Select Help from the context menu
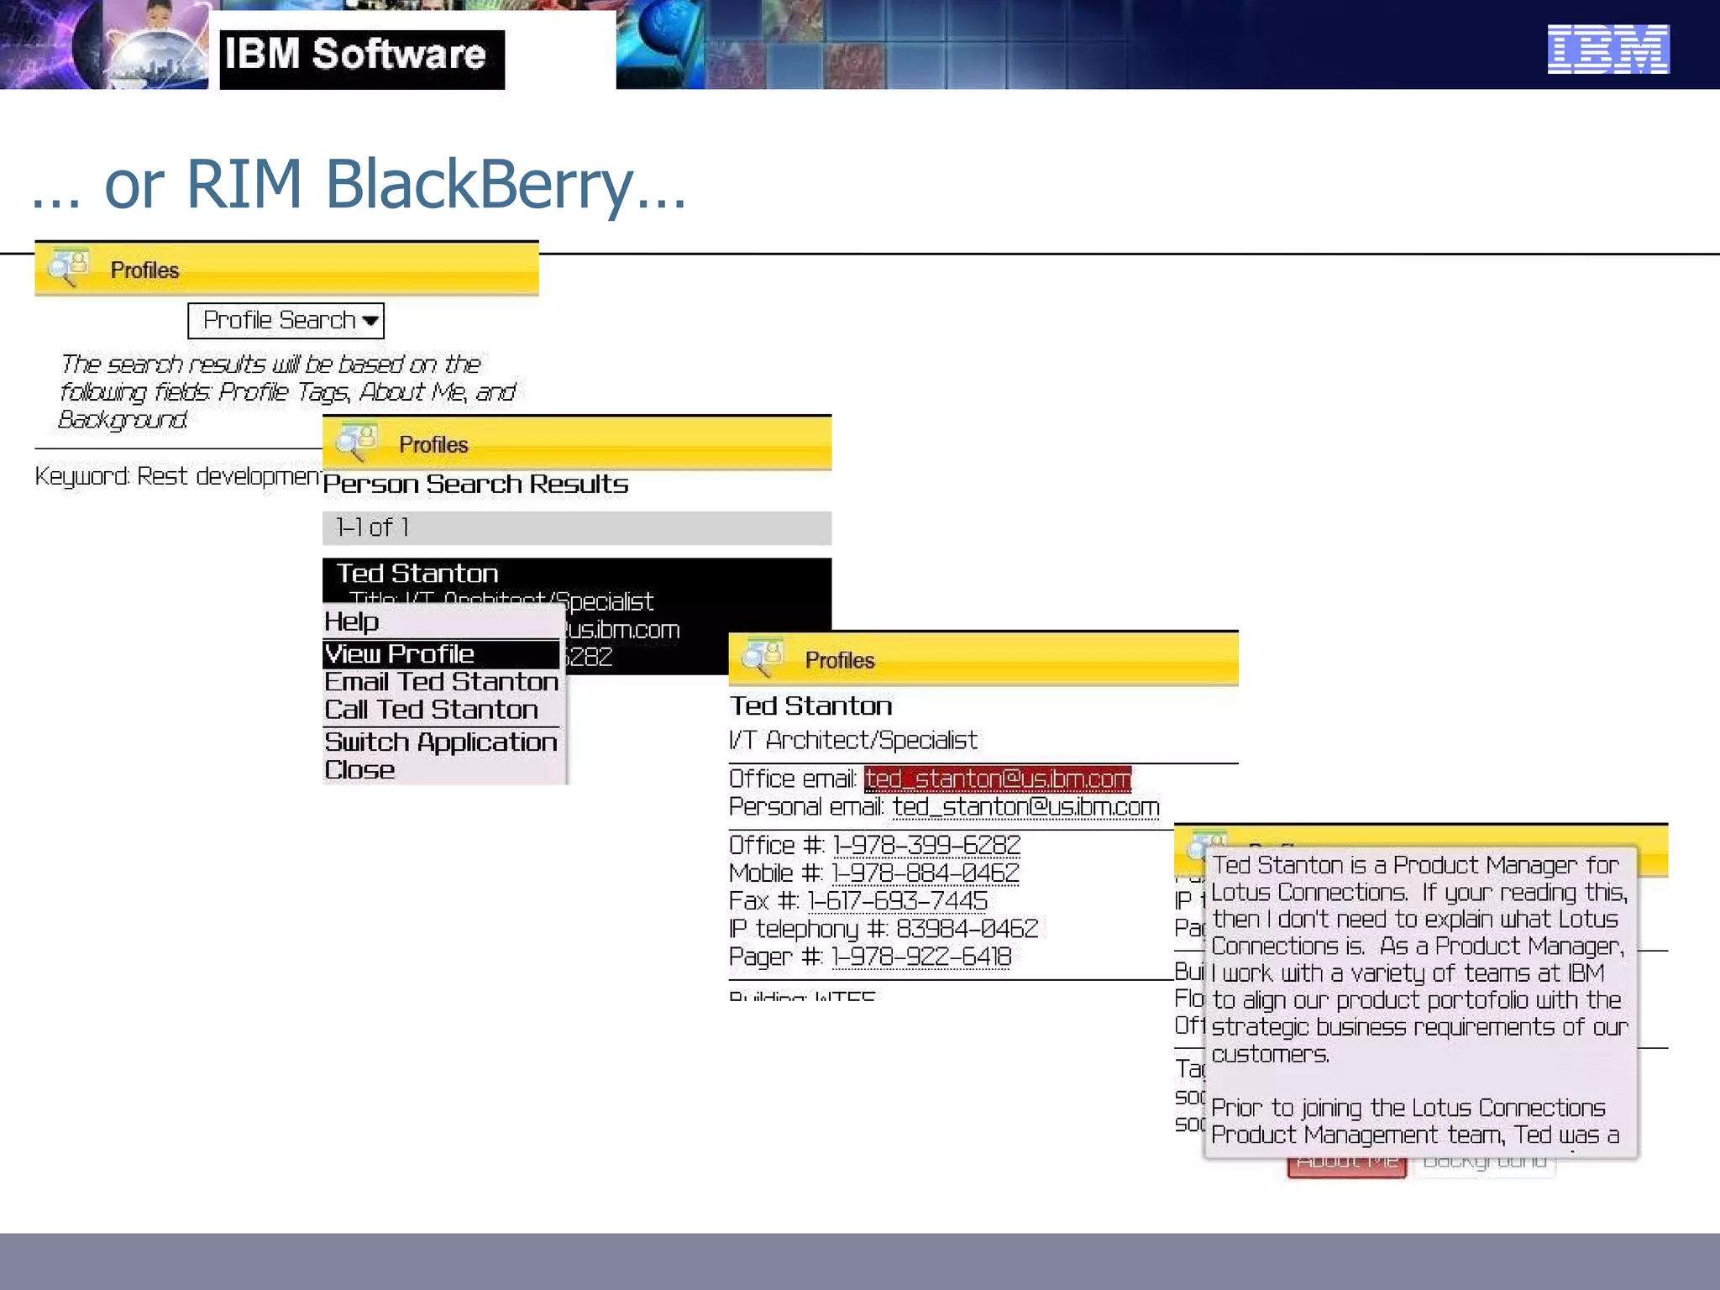The height and width of the screenshot is (1290, 1720). click(x=352, y=622)
